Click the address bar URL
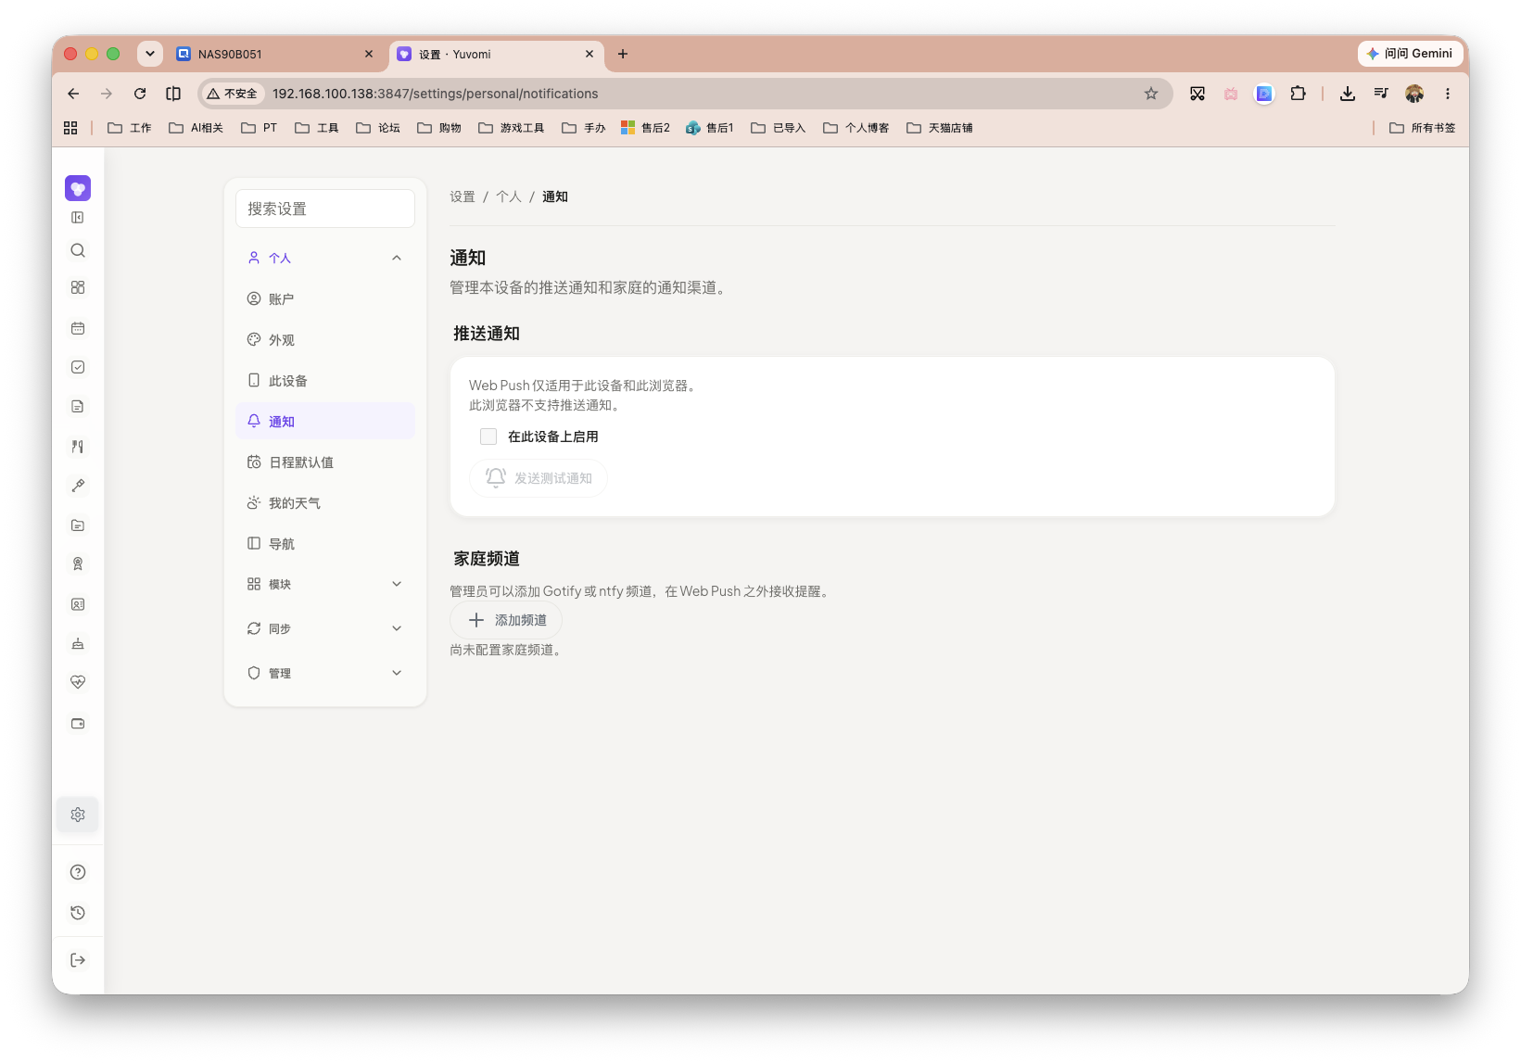The width and height of the screenshot is (1521, 1063). [436, 94]
